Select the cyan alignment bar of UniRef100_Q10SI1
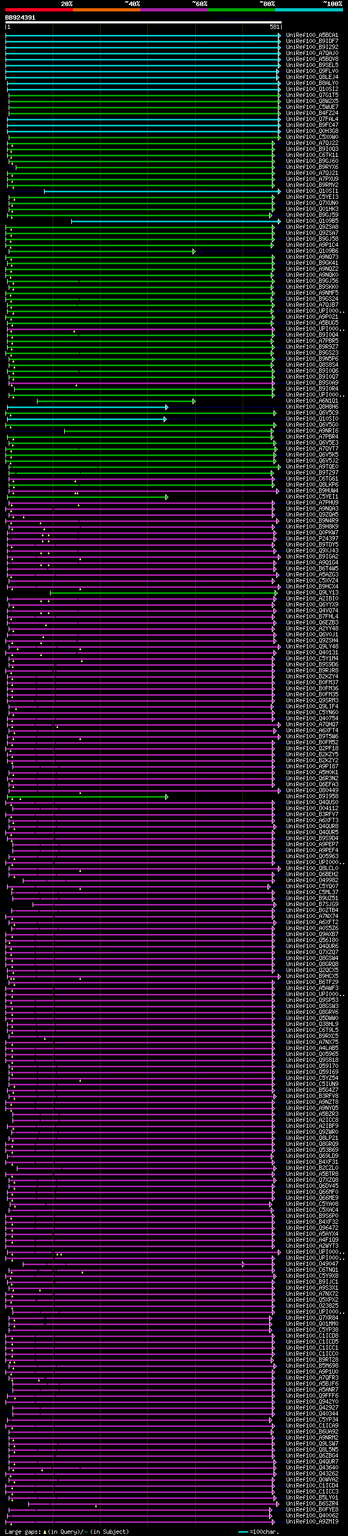348x1536 pixels. (163, 191)
